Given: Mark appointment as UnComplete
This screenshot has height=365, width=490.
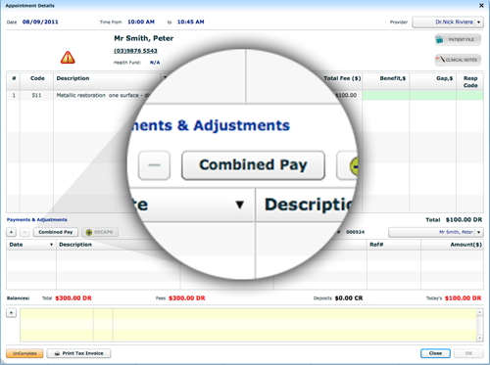Looking at the screenshot, I should click(24, 353).
